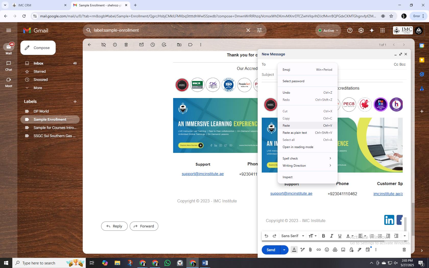The height and width of the screenshot is (268, 429).
Task: Add Bcc recipients
Action: (x=403, y=64)
